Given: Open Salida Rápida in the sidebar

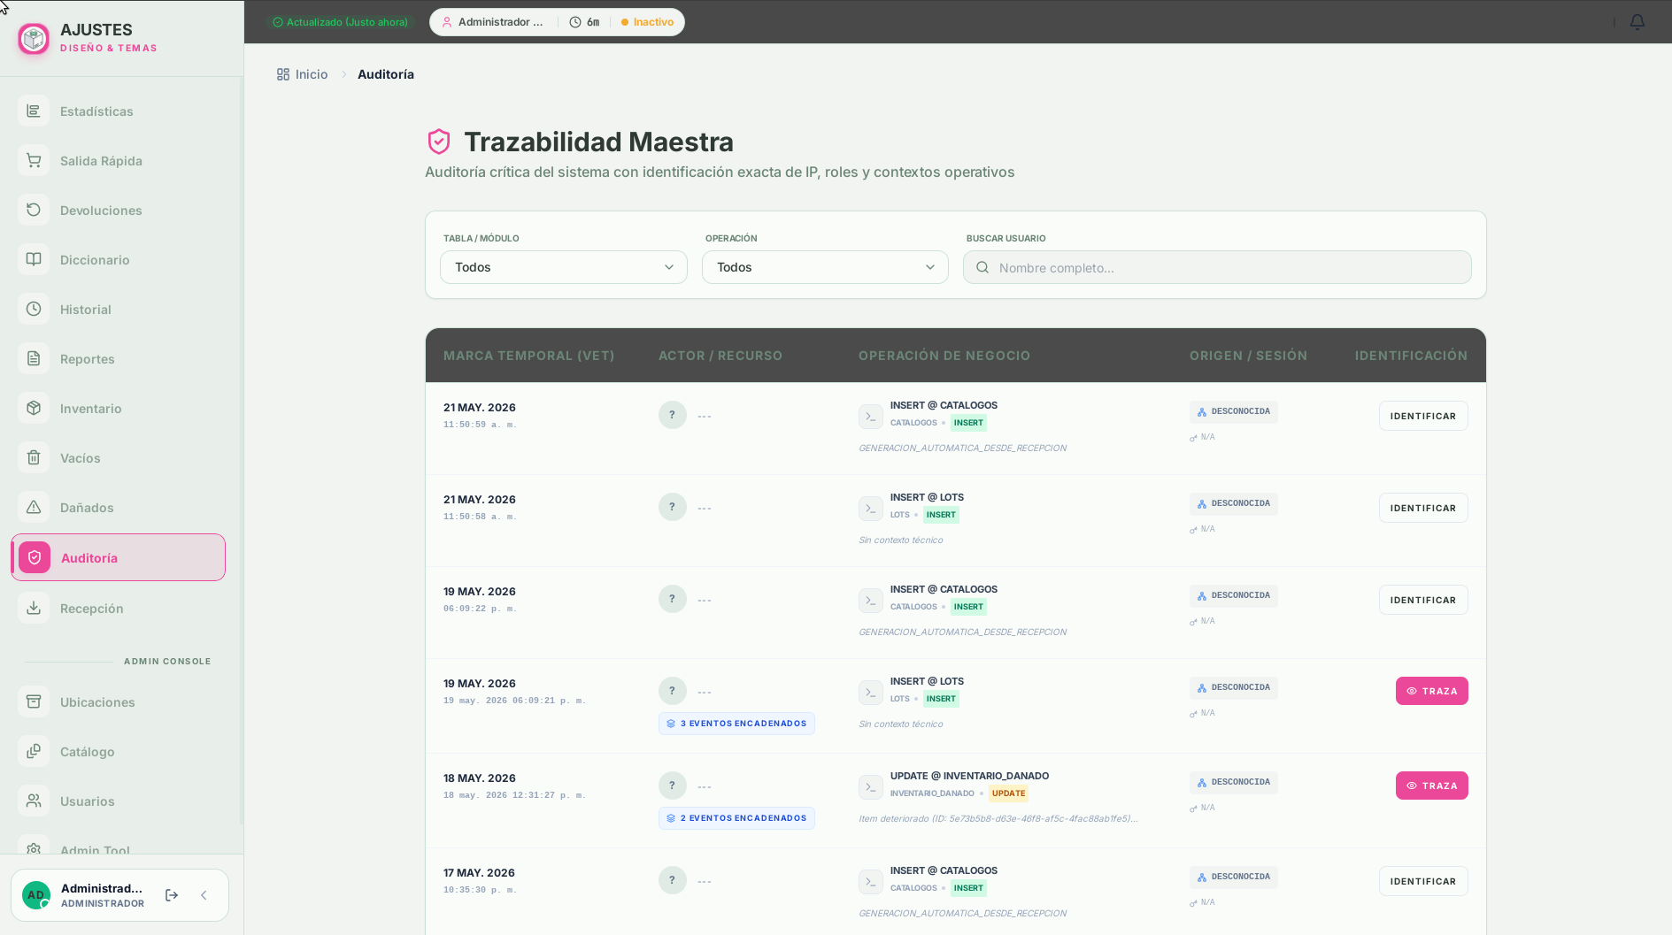Looking at the screenshot, I should (118, 161).
